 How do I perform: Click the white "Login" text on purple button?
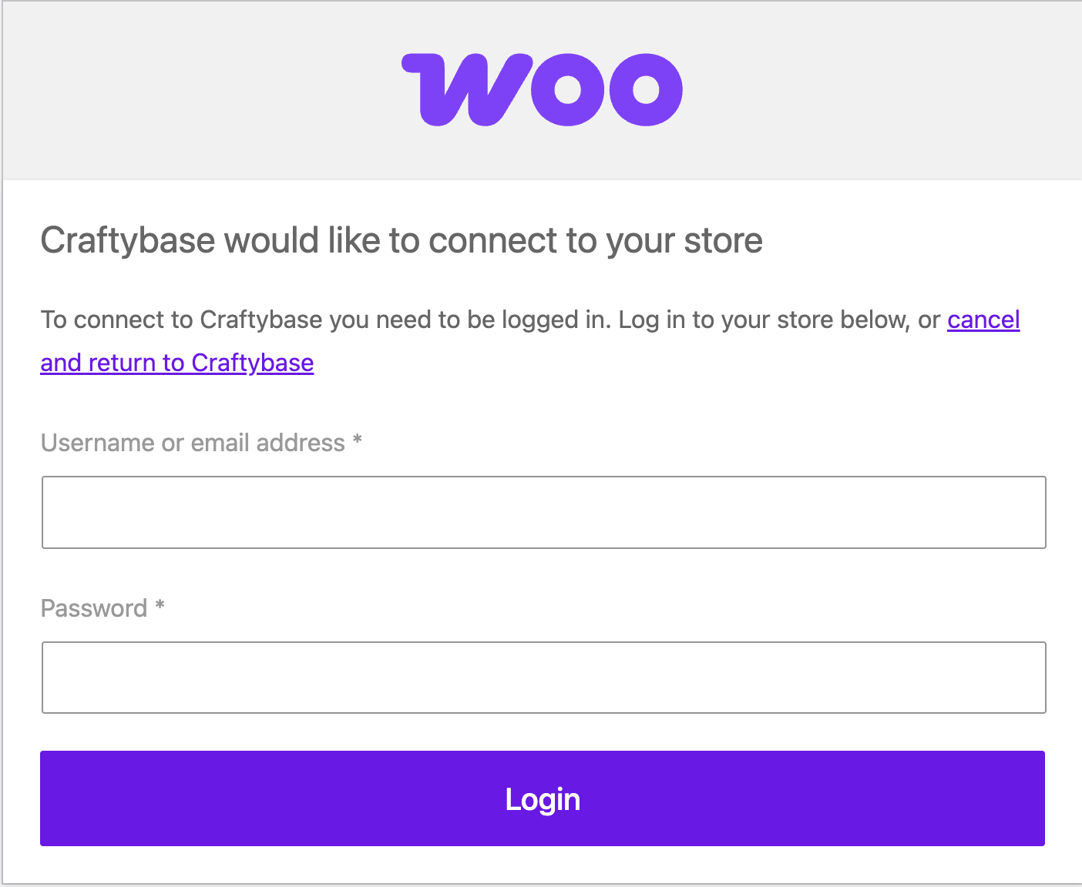click(543, 799)
